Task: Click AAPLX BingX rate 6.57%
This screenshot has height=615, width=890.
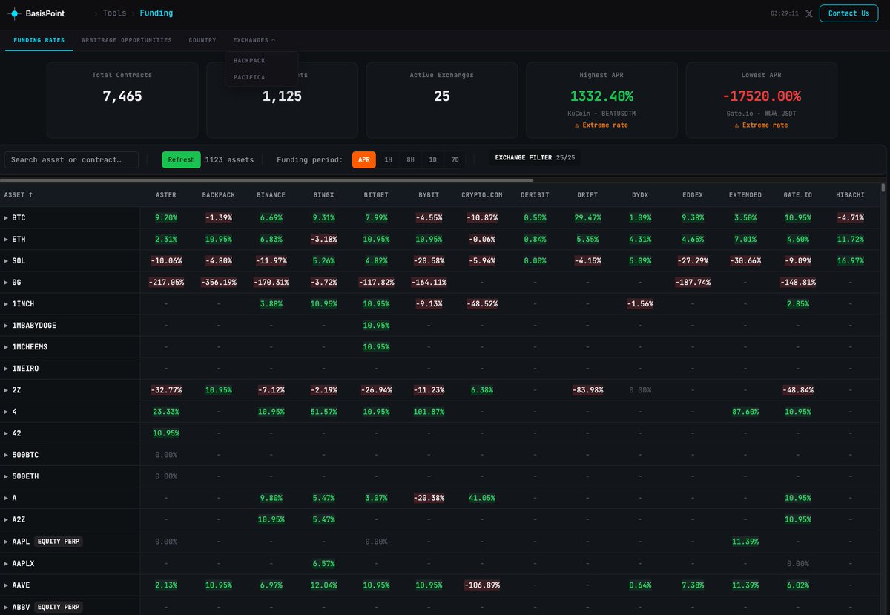Action: coord(323,563)
